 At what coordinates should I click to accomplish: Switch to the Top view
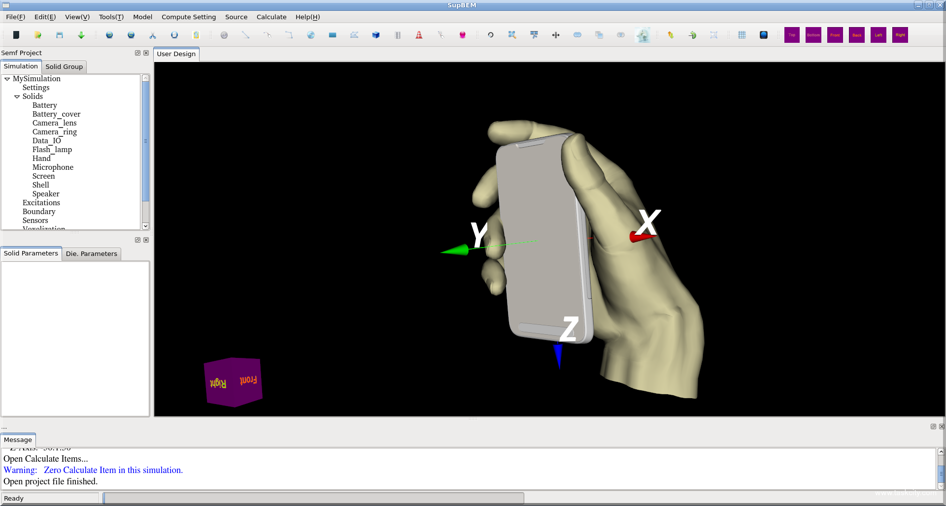click(792, 35)
